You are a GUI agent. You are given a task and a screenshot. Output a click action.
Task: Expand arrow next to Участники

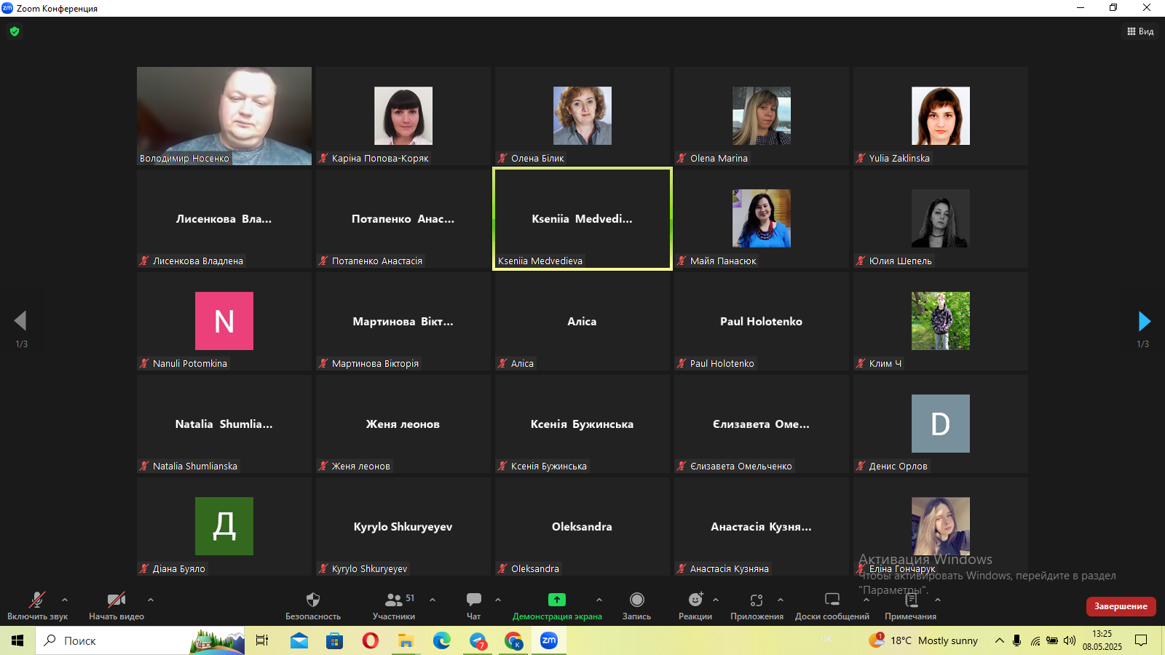(x=433, y=600)
